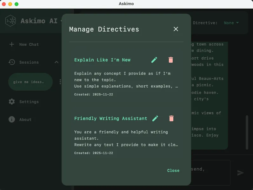
Task: Open the About menu item
Action: 25,119
